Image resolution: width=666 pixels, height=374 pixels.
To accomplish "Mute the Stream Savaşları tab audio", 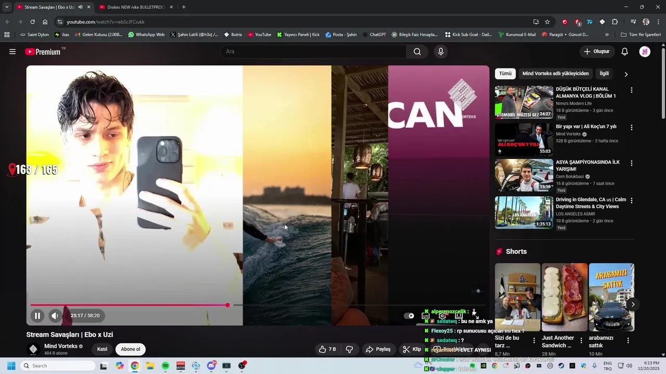I will pyautogui.click(x=80, y=7).
